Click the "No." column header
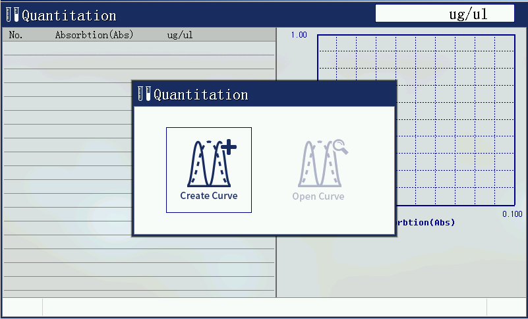The width and height of the screenshot is (528, 319). click(x=16, y=35)
